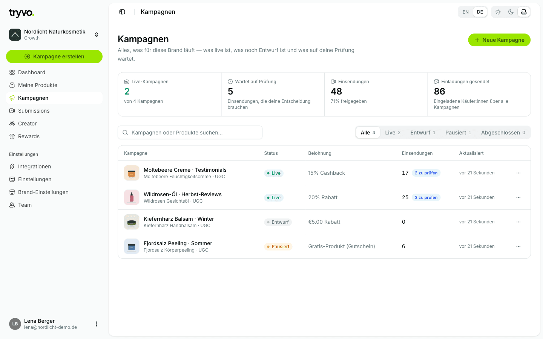Open Kiefernharz Balsam · Winter campaign

(x=179, y=219)
